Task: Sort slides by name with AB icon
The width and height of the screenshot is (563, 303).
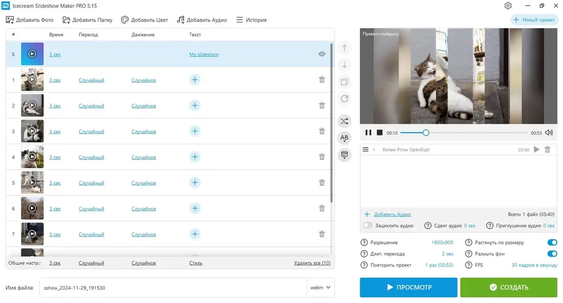Action: (345, 137)
